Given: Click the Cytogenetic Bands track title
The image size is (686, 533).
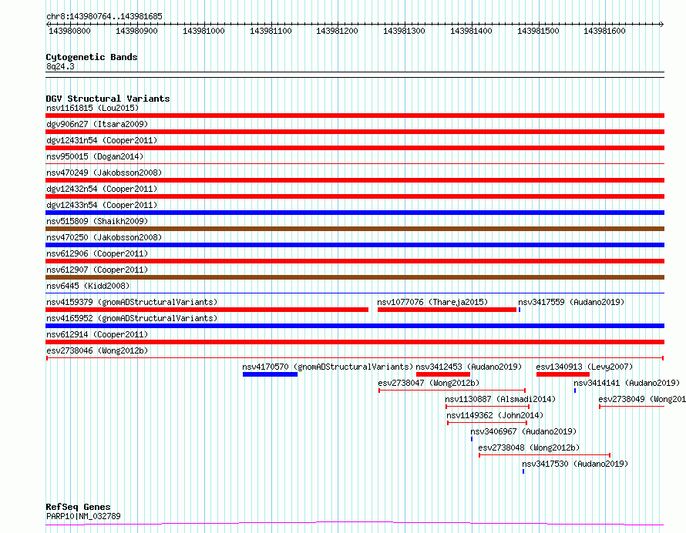Looking at the screenshot, I should (x=92, y=57).
